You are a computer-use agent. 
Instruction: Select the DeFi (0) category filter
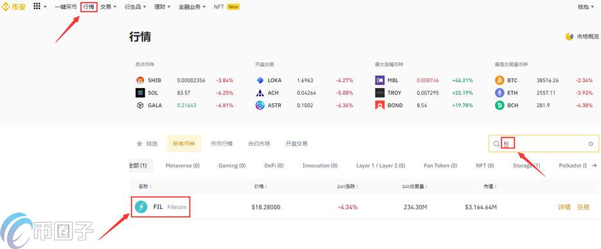(274, 166)
